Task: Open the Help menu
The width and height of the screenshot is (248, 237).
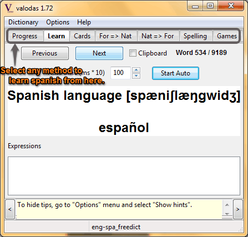Action: (x=84, y=22)
